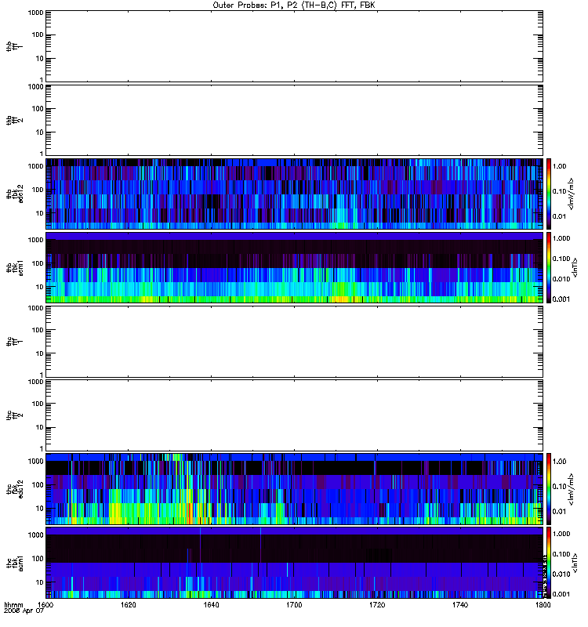The image size is (588, 627).
Task: Select the 'thc fff 1' panel label
Action: click(x=14, y=342)
